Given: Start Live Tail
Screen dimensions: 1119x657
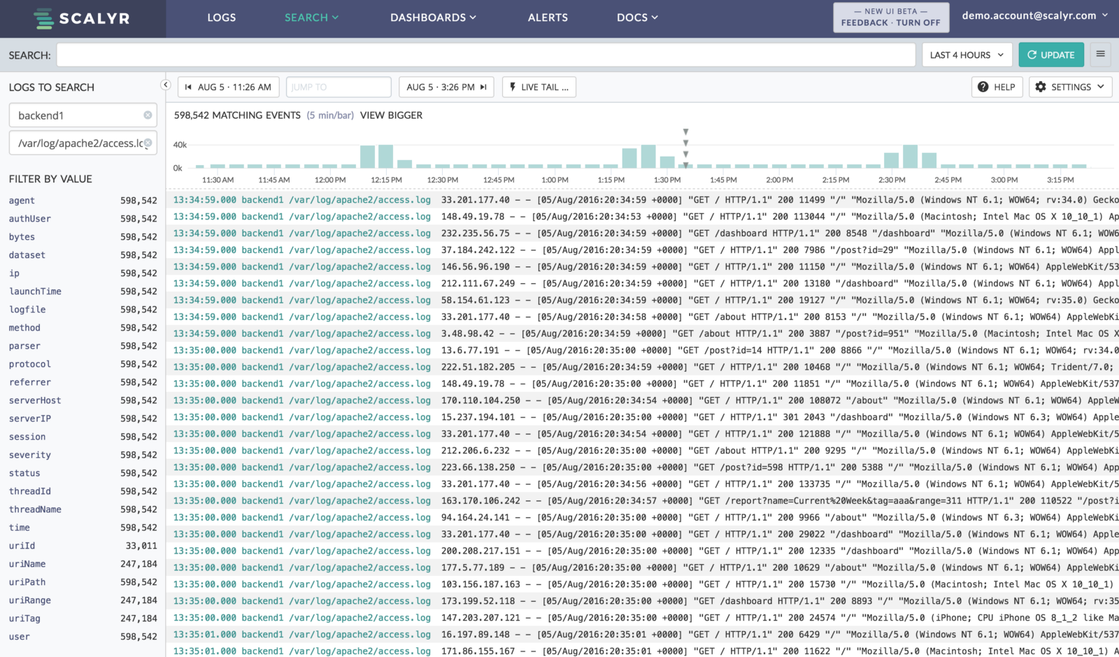Looking at the screenshot, I should (x=539, y=87).
